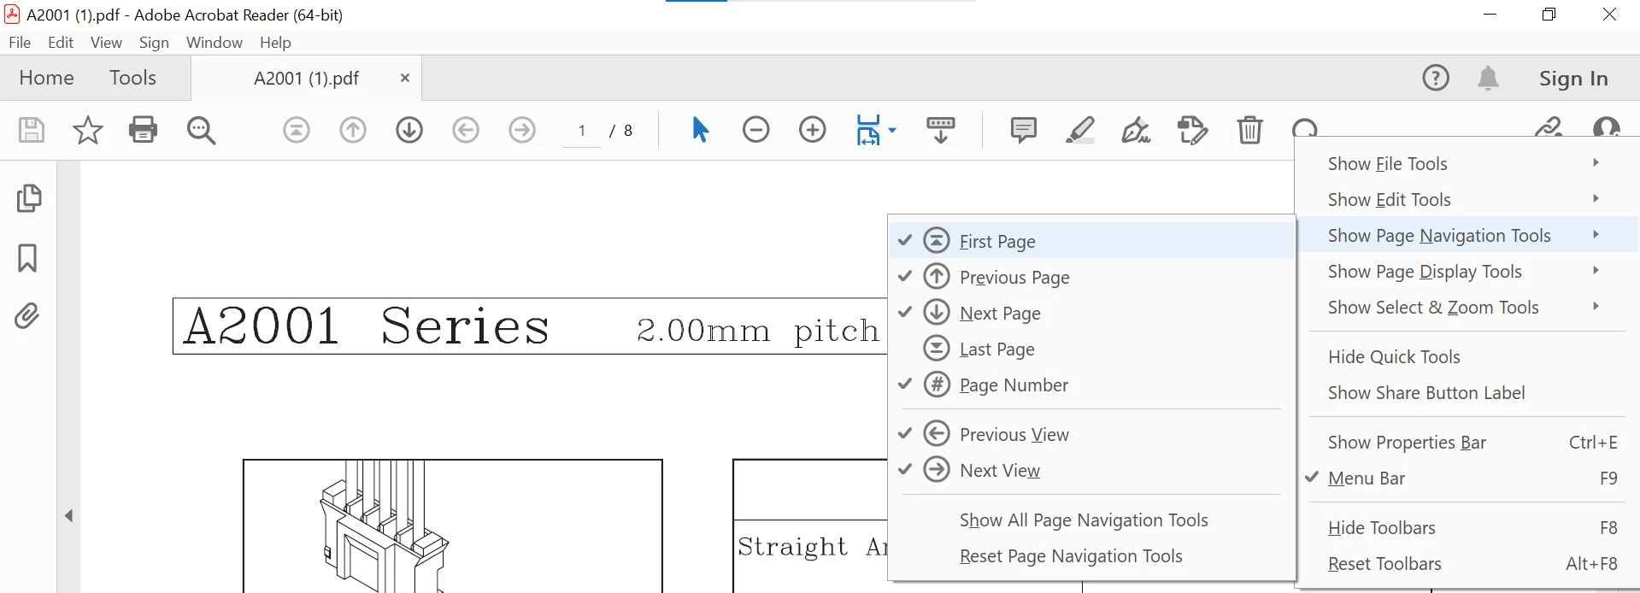Open notifications bell icon

coord(1488,78)
